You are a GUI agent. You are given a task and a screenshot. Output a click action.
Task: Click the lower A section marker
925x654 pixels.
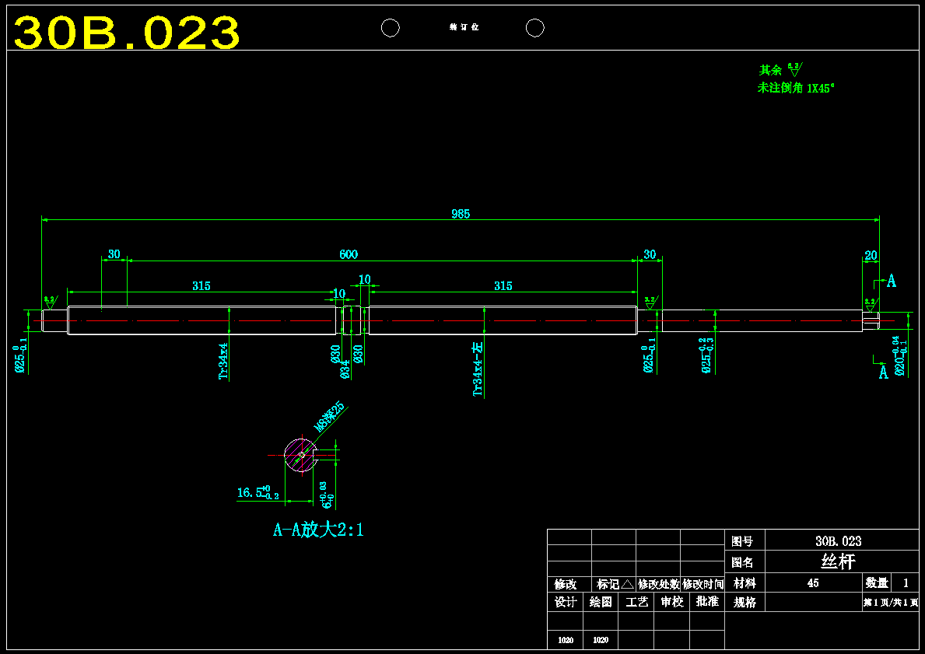point(883,372)
